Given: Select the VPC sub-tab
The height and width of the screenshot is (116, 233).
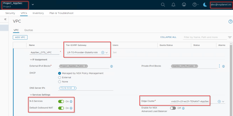Looking at the screenshot, I should click(16, 30).
